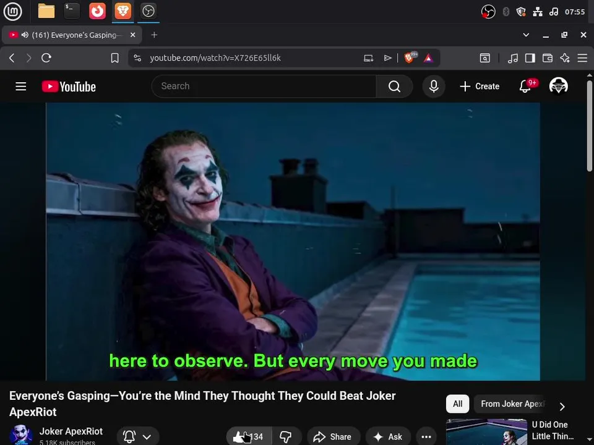Select the All filter chip
This screenshot has width=594, height=445.
pos(457,404)
